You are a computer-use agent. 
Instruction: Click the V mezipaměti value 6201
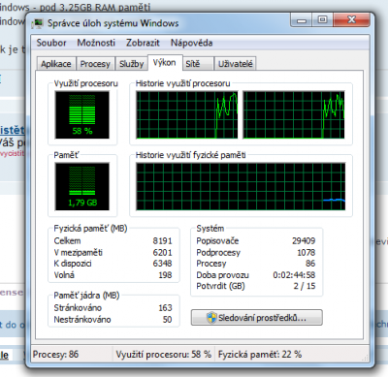pos(162,252)
